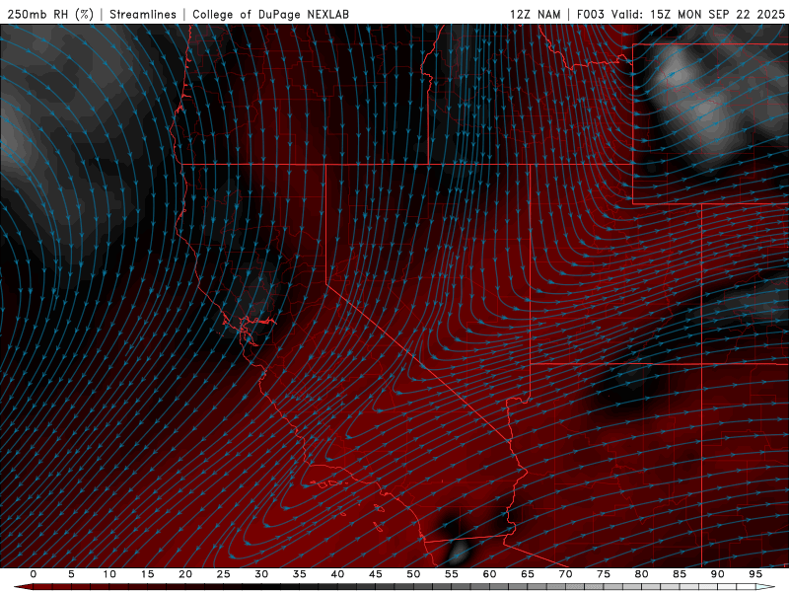Click the "Valid: 15Z MON SEP 22 2025" text
This screenshot has width=789, height=592.
pyautogui.click(x=698, y=14)
